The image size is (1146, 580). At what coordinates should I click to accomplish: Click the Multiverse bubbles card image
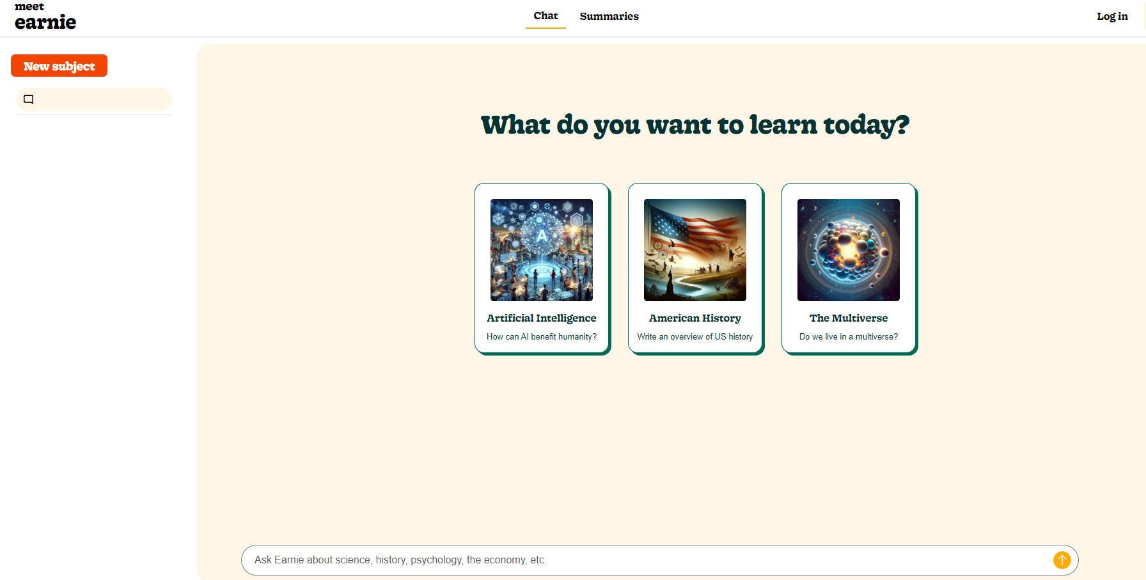point(848,250)
